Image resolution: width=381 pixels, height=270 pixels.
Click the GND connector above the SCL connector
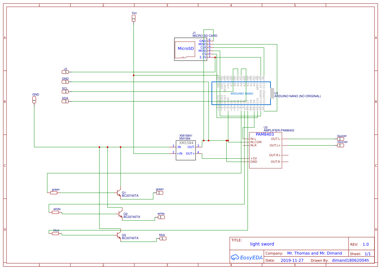pos(66,82)
